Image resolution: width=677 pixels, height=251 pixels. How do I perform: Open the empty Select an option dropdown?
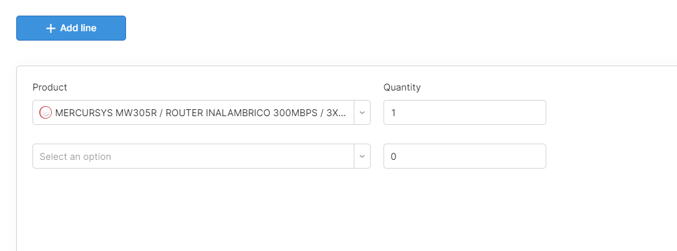[x=201, y=156]
